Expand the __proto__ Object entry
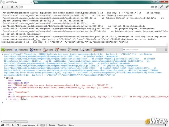The width and height of the screenshot is (169, 127). (x=7, y=99)
